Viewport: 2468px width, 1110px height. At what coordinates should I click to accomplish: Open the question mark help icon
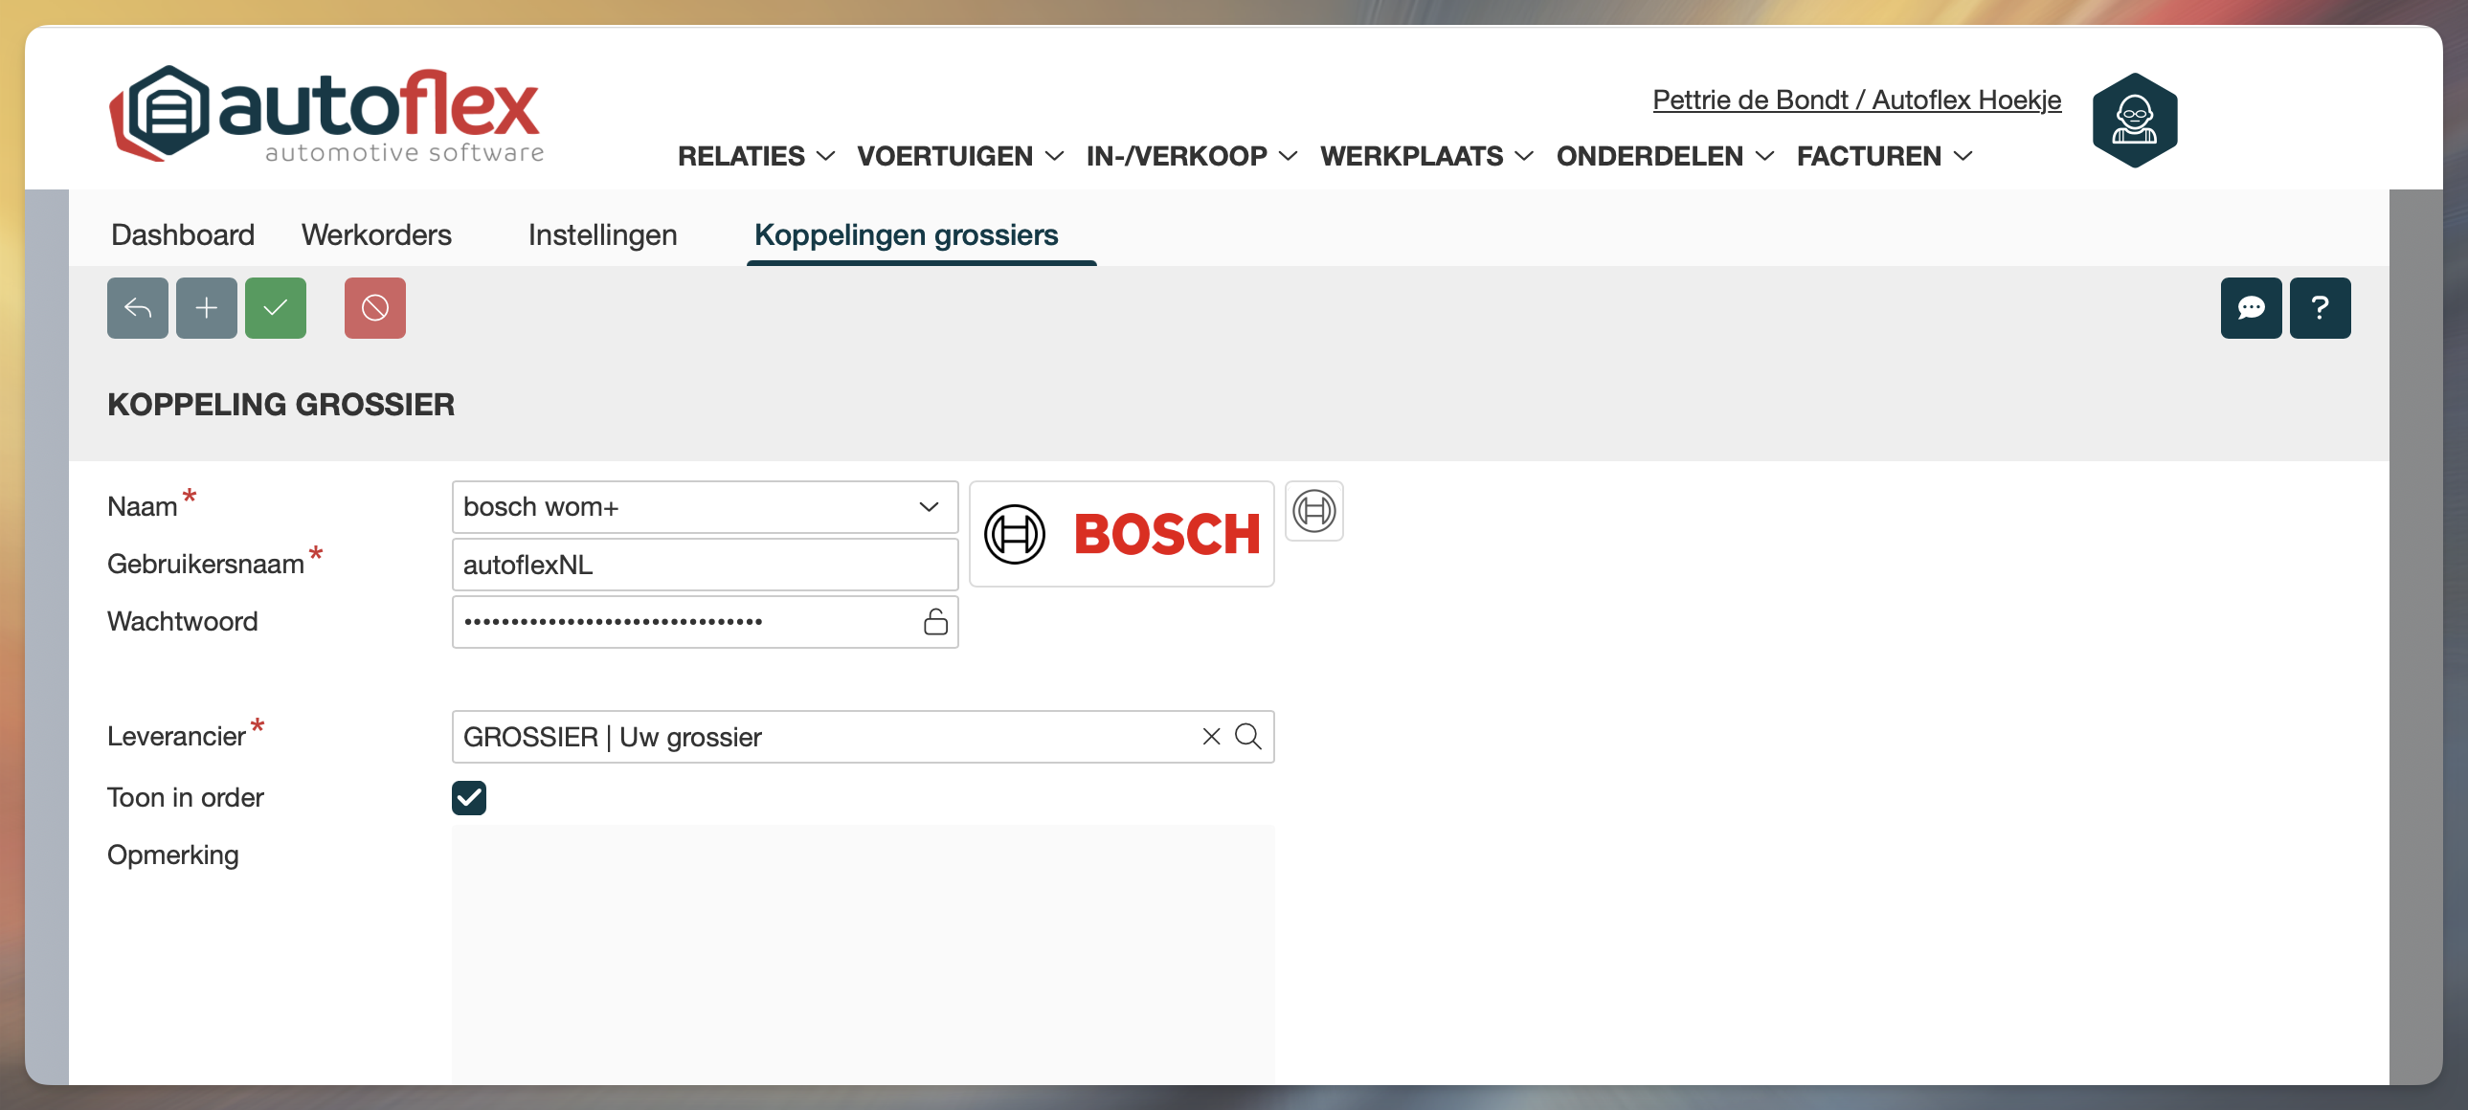pos(2319,307)
